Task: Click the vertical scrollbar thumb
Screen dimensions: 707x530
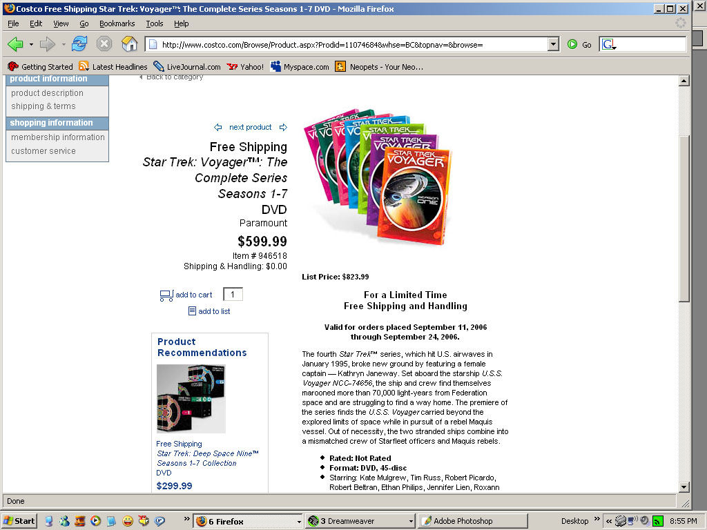Action: (x=684, y=219)
